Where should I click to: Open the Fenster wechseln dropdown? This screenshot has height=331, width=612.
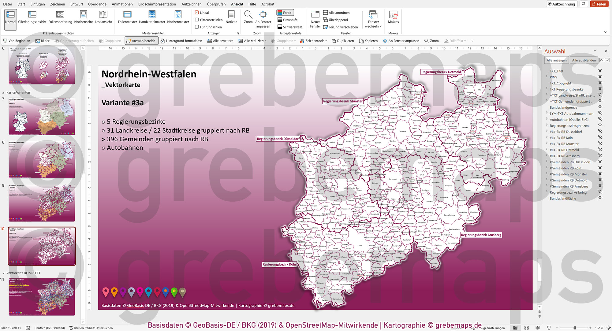point(373,18)
